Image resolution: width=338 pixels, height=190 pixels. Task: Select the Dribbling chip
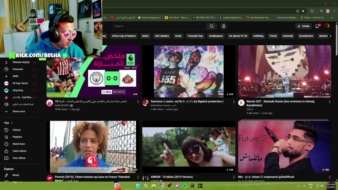[258, 36]
